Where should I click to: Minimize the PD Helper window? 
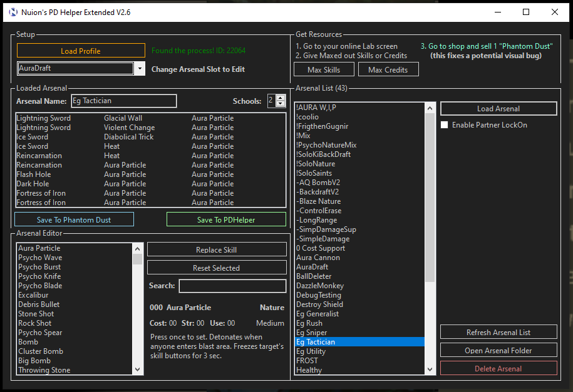[498, 12]
